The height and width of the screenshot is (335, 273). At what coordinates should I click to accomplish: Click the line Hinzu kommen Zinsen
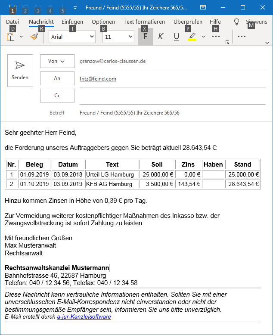tap(76, 201)
